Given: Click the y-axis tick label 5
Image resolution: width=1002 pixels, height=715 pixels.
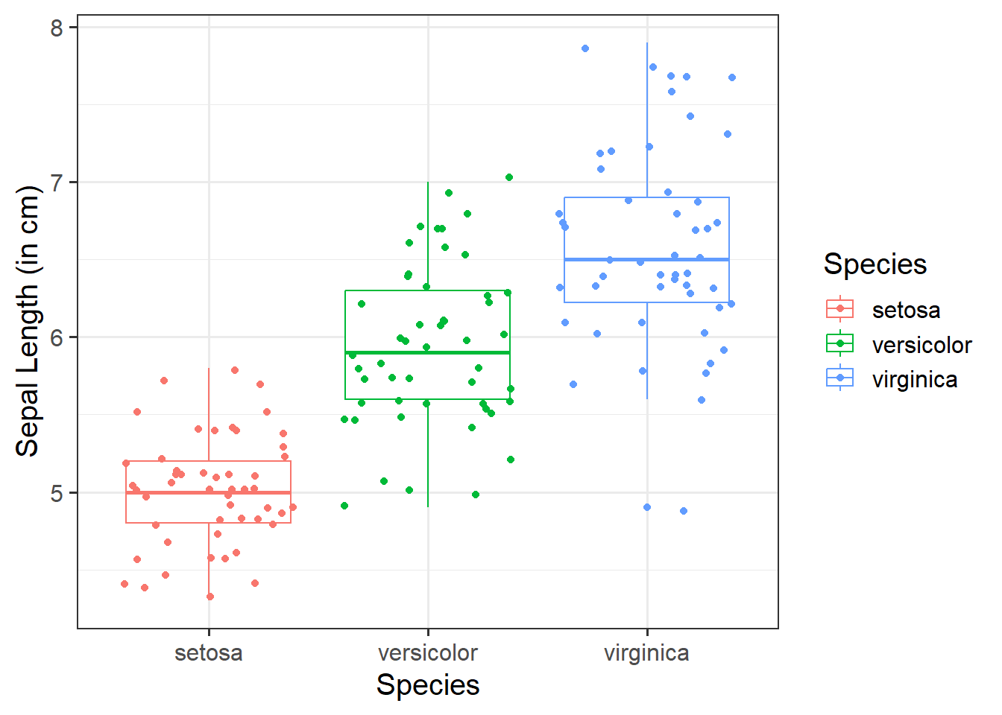Looking at the screenshot, I should pos(57,493).
